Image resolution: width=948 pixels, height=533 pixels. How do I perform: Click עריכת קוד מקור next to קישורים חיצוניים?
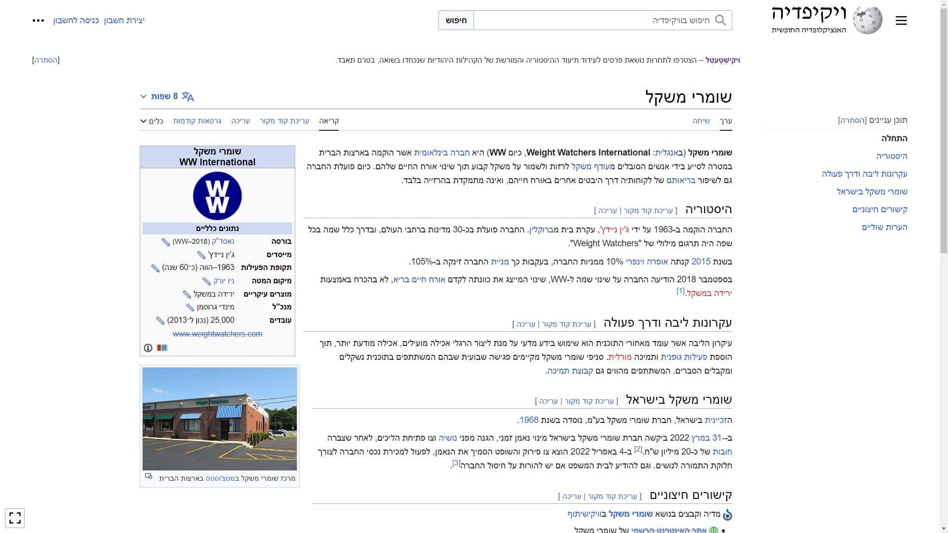(x=612, y=496)
